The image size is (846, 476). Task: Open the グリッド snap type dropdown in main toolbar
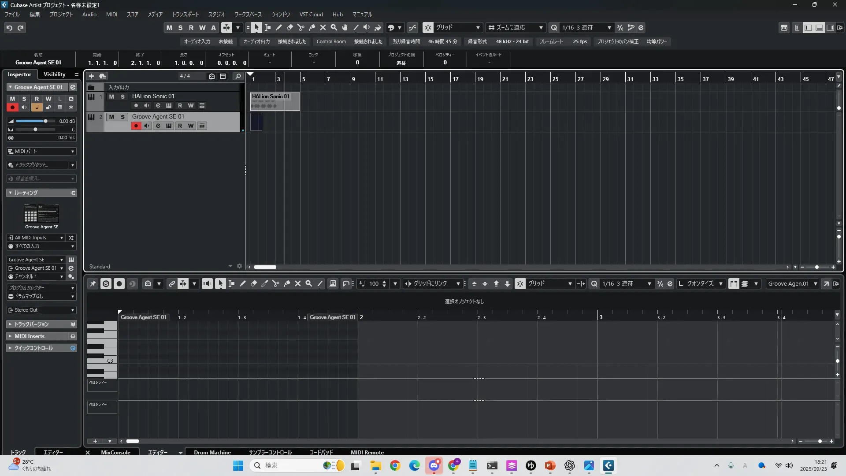[458, 28]
